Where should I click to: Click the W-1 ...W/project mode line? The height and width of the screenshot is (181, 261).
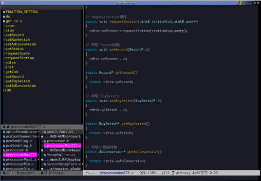(20, 173)
